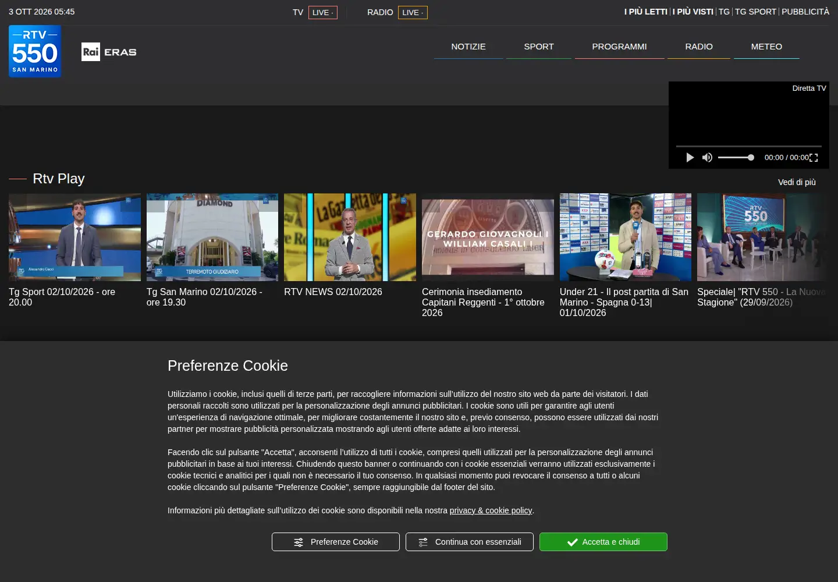Click the video progress bar in player
Viewport: 838px width, 582px height.
748,146
